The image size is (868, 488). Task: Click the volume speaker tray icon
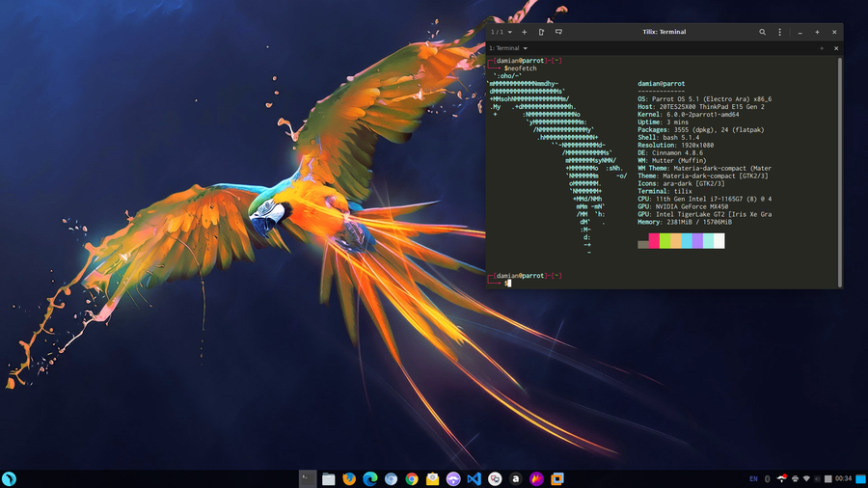click(x=817, y=479)
